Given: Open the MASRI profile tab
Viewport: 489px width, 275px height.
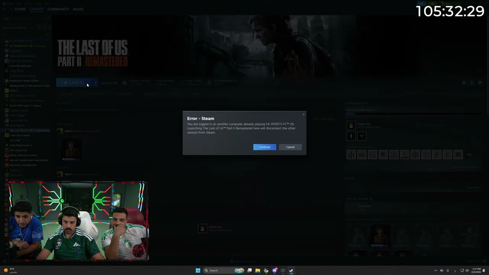Looking at the screenshot, I should tap(78, 9).
